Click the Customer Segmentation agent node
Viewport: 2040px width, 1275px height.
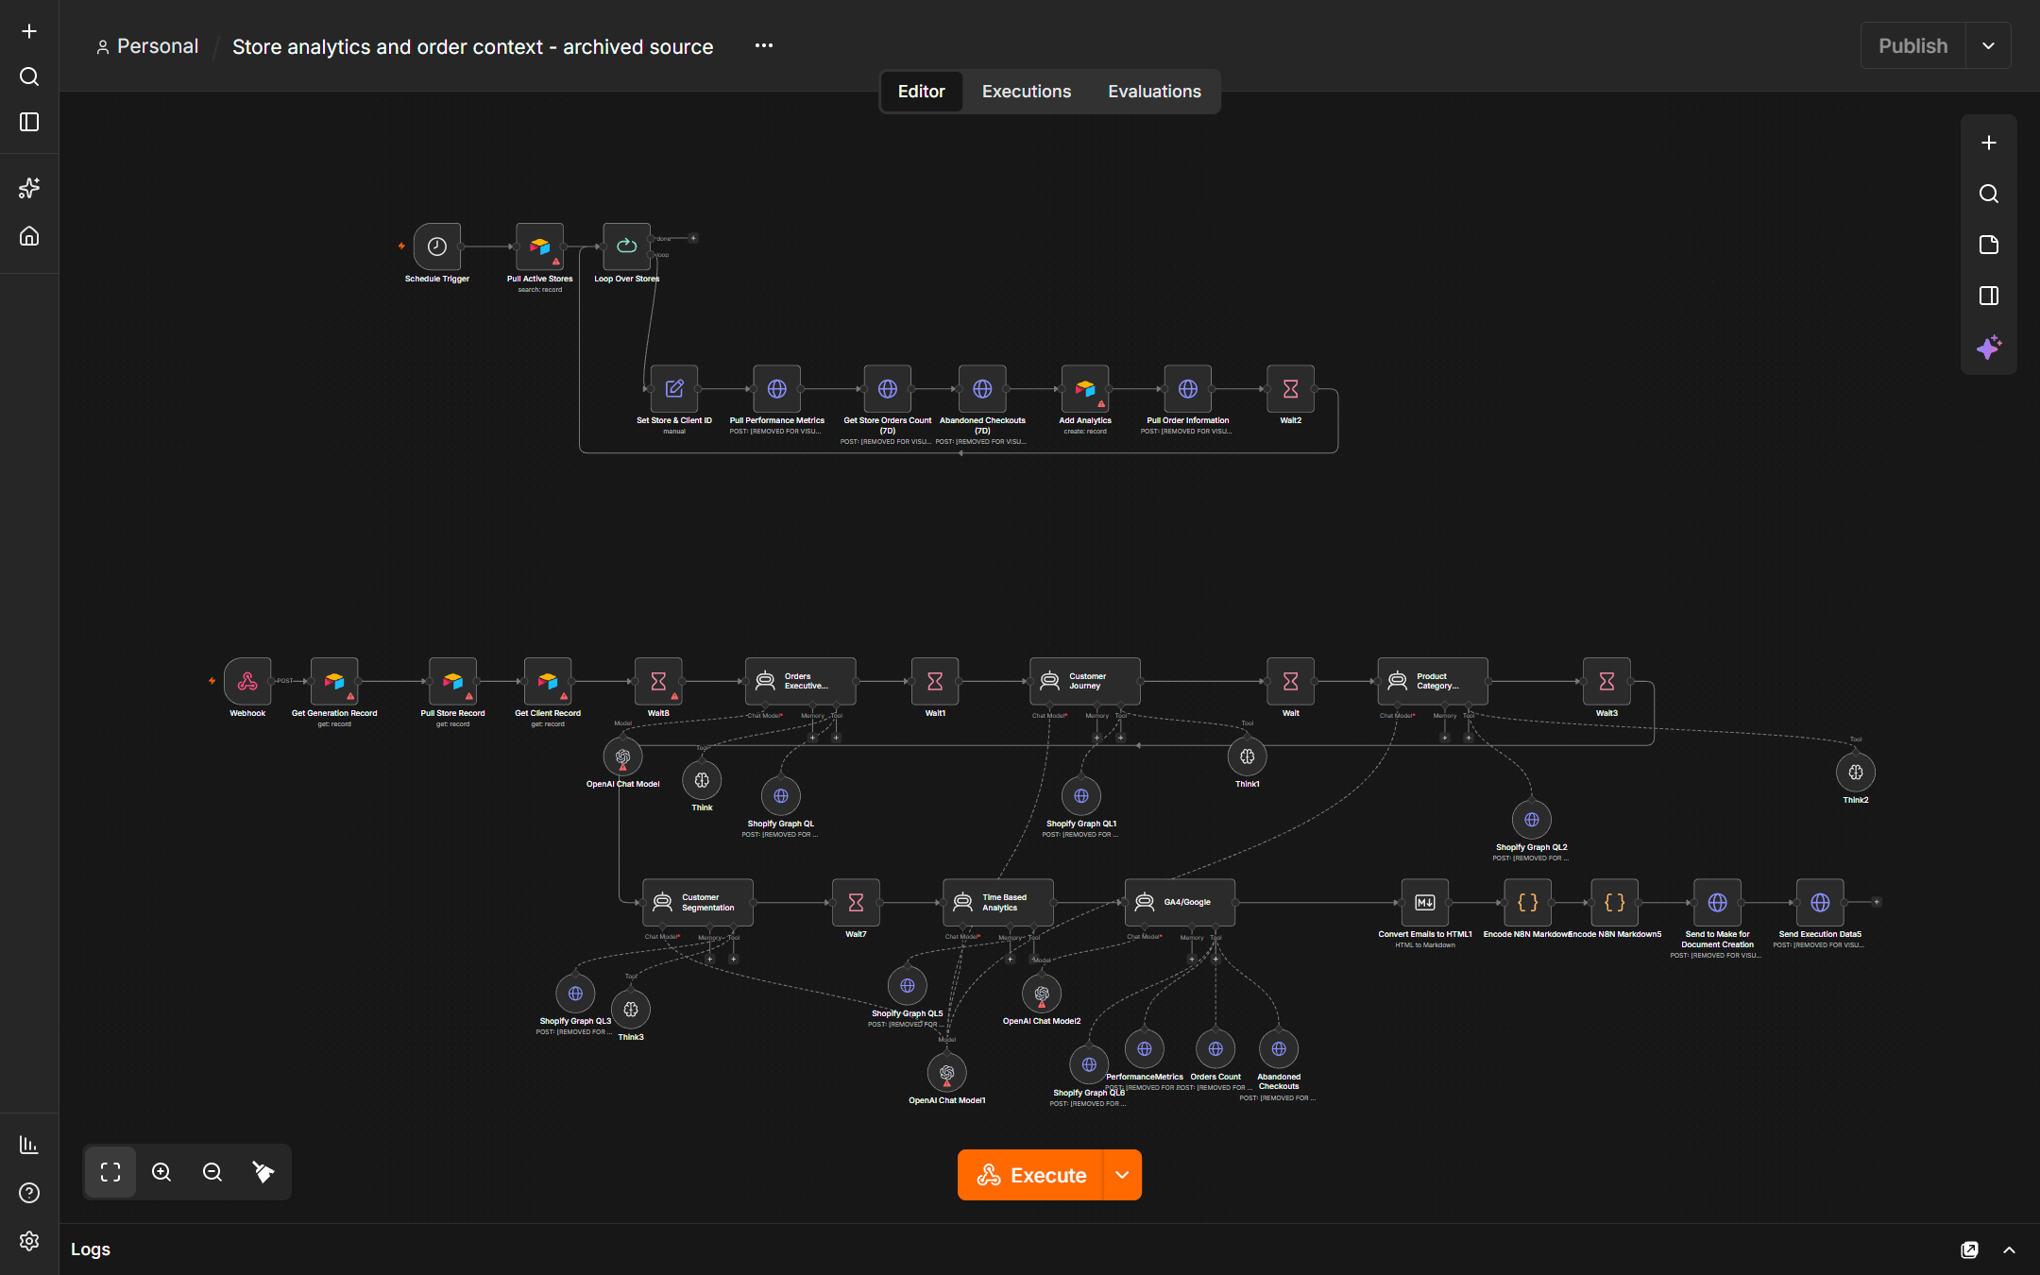(697, 902)
